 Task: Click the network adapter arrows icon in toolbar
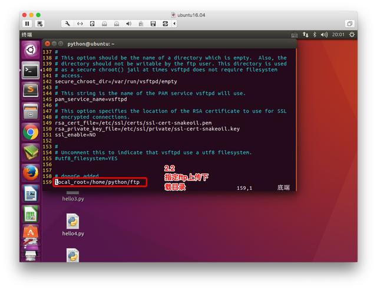click(80, 24)
